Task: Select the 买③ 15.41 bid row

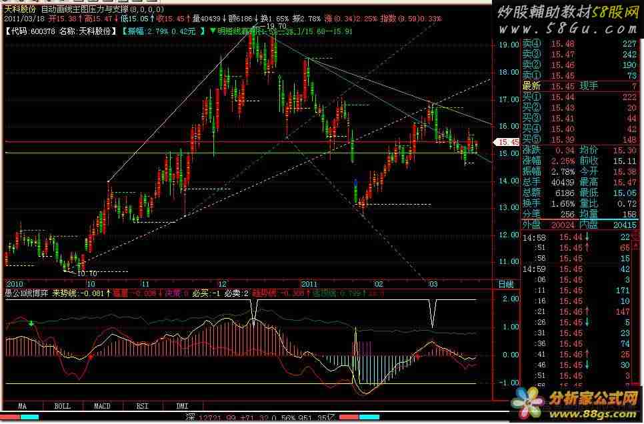Action: point(579,118)
